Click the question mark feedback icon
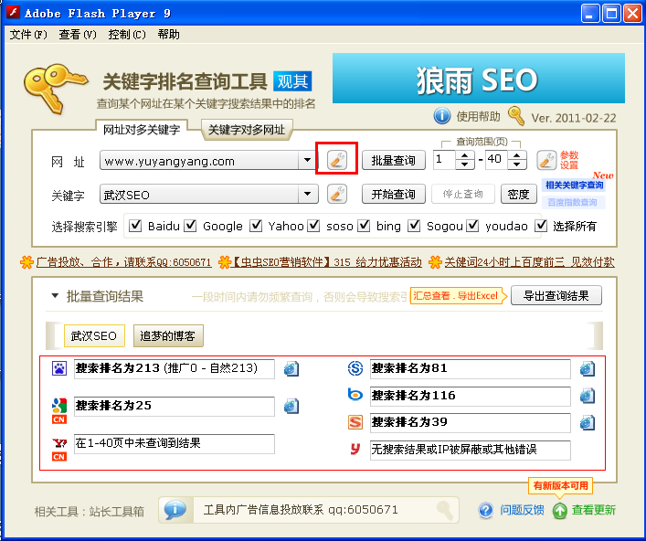646x541 pixels. pyautogui.click(x=486, y=510)
